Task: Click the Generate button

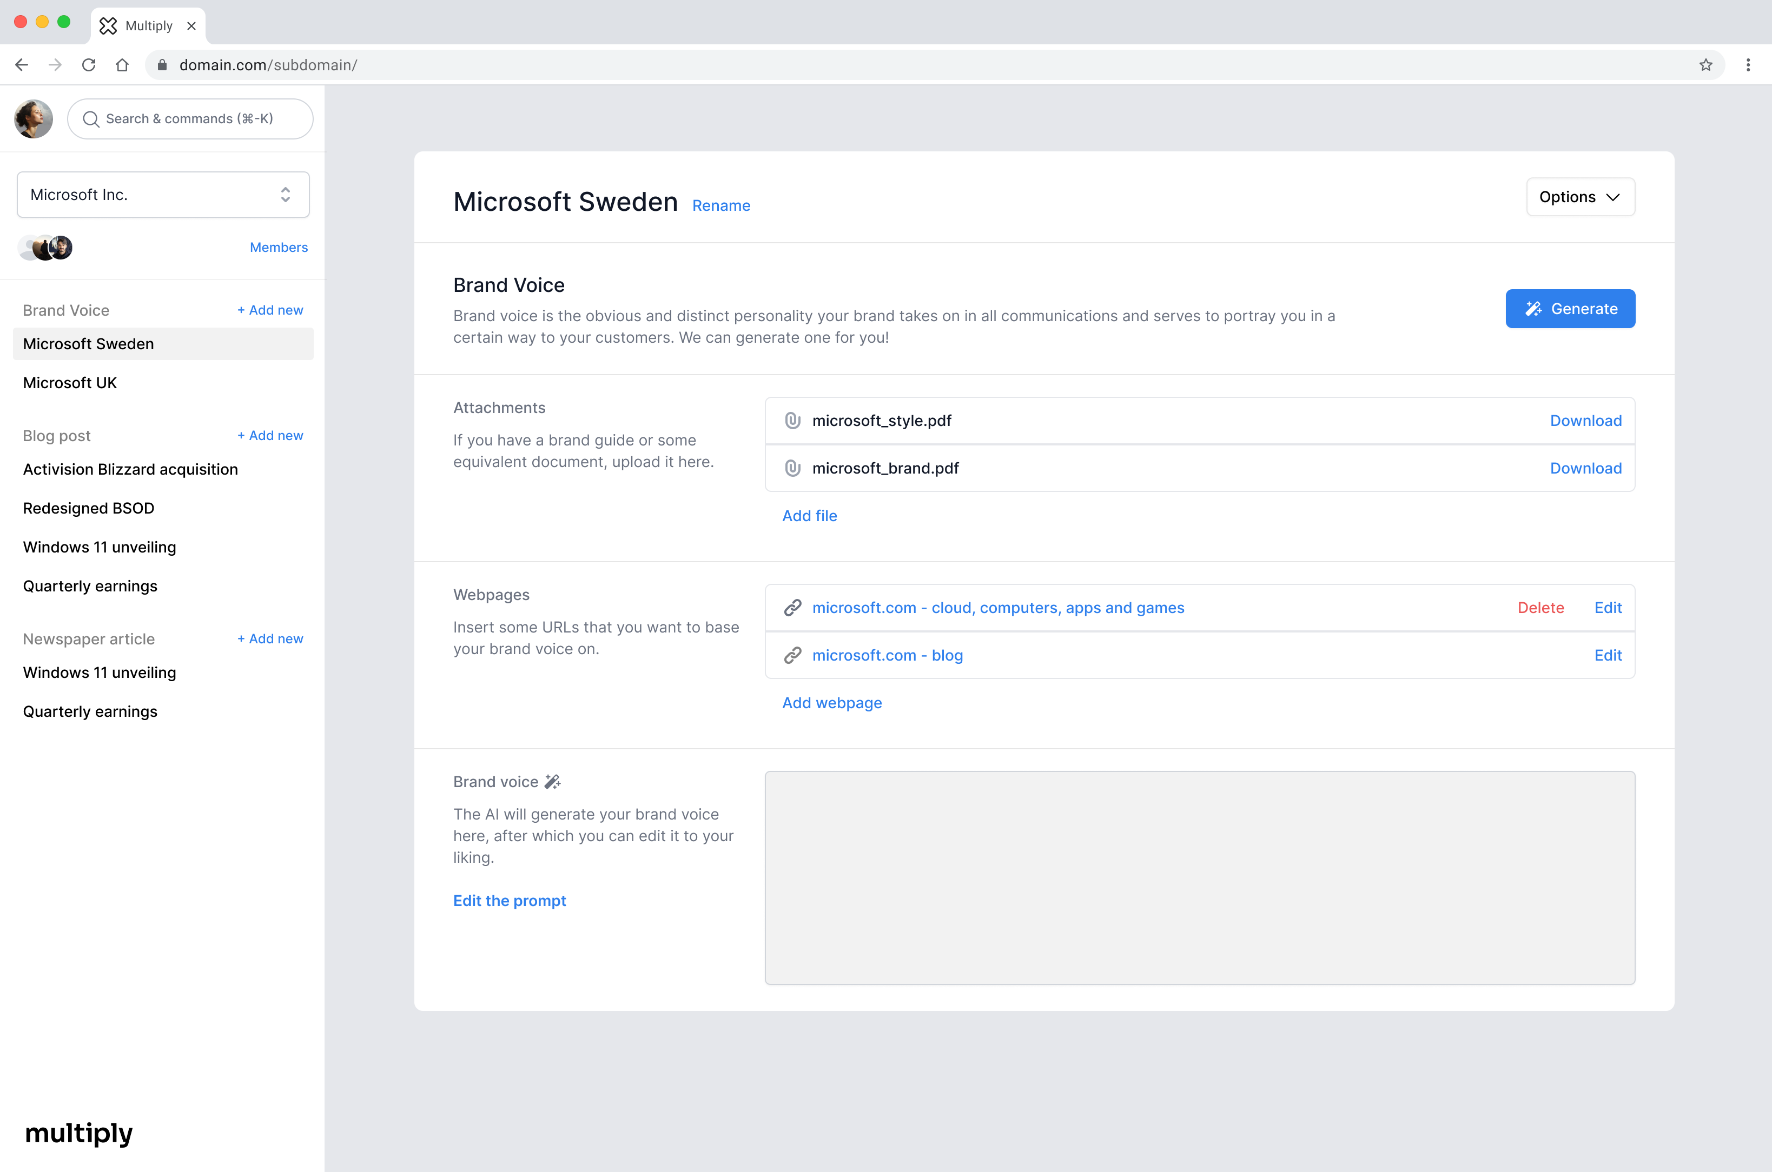Action: pos(1569,309)
